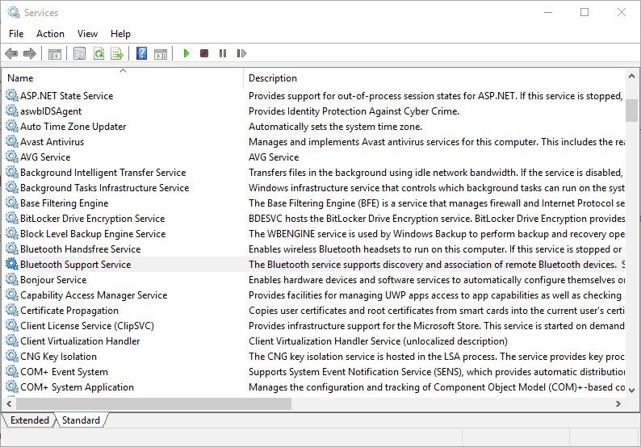Open the Help menu
The image size is (641, 447).
pyautogui.click(x=120, y=34)
